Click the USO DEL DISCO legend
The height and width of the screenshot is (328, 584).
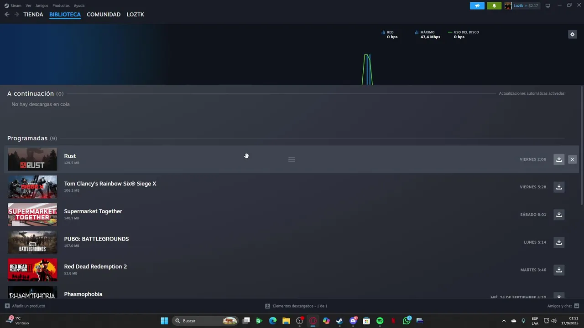(464, 35)
